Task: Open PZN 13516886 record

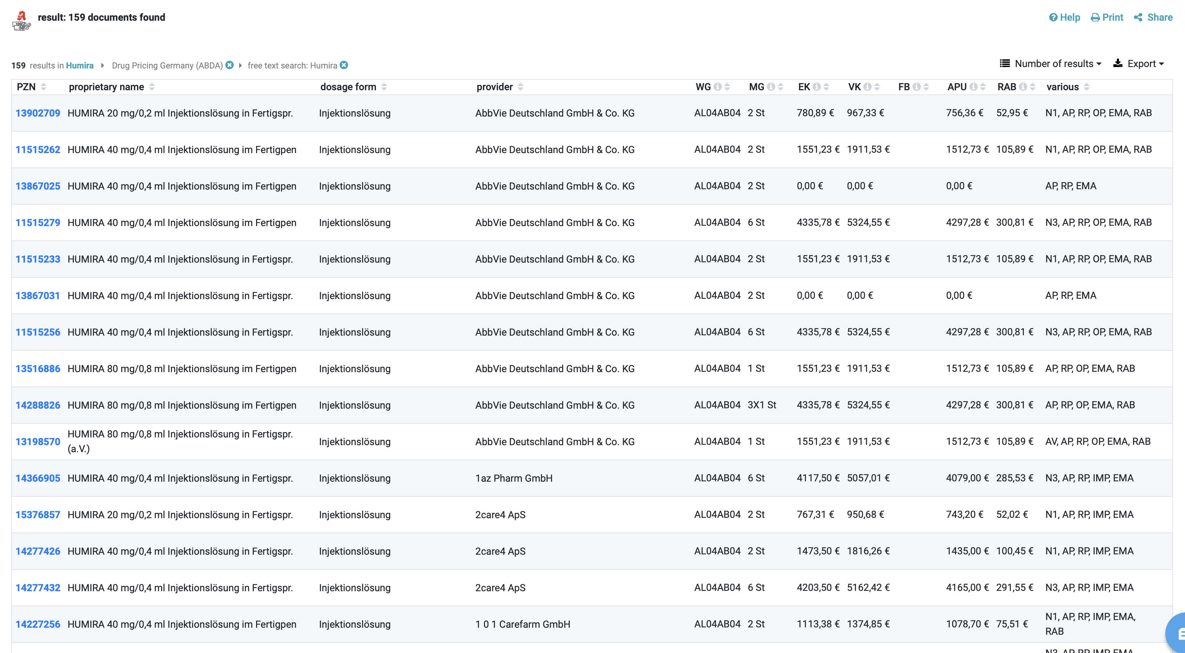Action: 38,369
